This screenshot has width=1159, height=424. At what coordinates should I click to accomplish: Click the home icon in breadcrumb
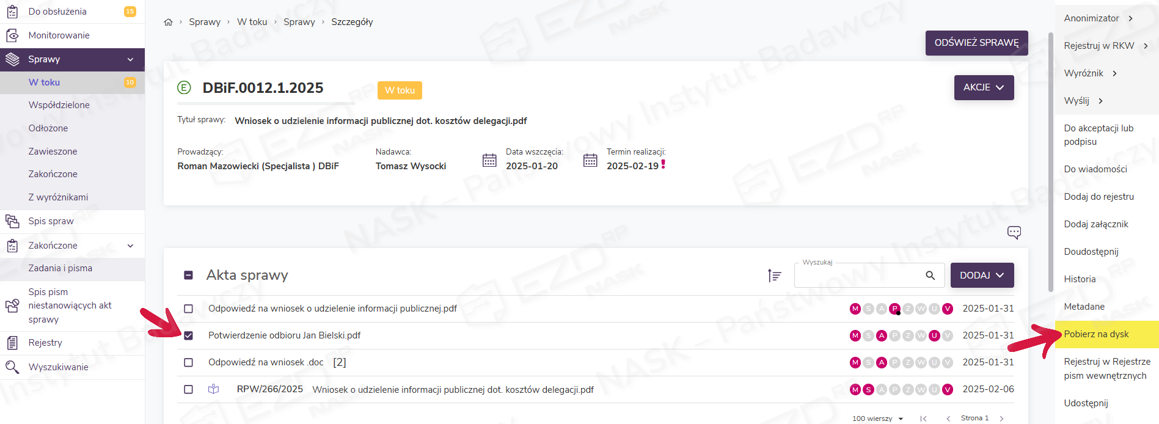click(168, 22)
